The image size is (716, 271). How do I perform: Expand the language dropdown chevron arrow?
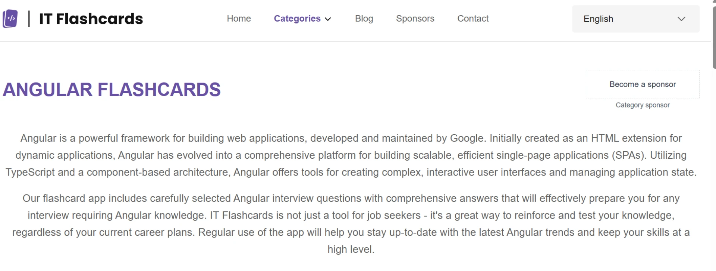[x=682, y=19]
